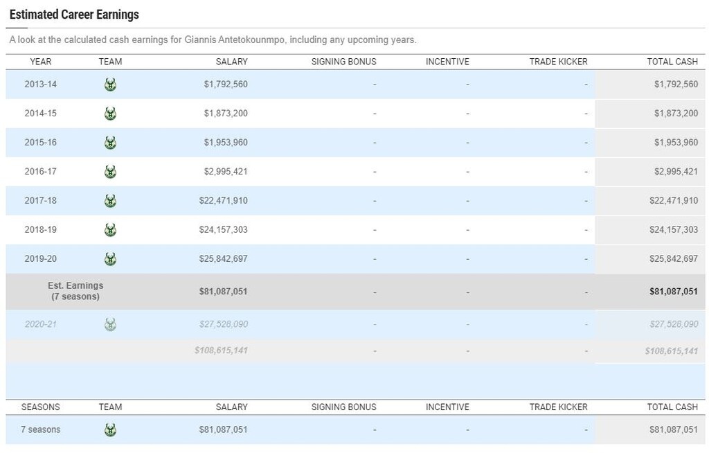Click the Bucks logo in 7 seasons row
The height and width of the screenshot is (453, 709).
pos(110,430)
